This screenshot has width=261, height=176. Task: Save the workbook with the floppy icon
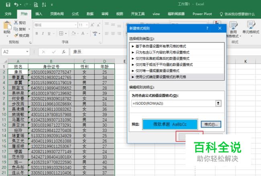point(8,4)
